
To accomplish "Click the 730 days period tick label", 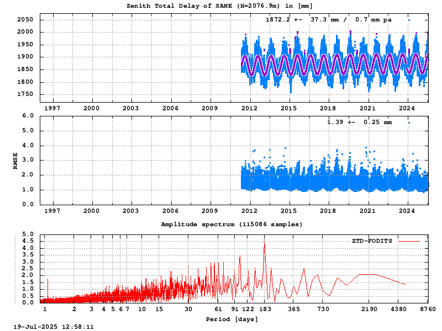I will click(x=323, y=309).
